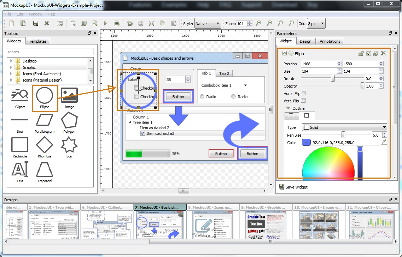Open the Style dropdown showing Native

pos(208,24)
